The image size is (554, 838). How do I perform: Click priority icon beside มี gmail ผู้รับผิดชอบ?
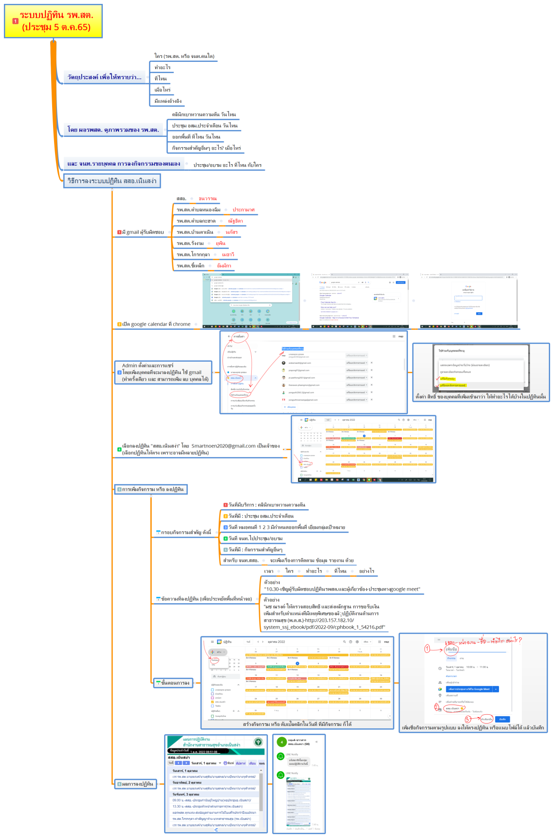[x=119, y=232]
